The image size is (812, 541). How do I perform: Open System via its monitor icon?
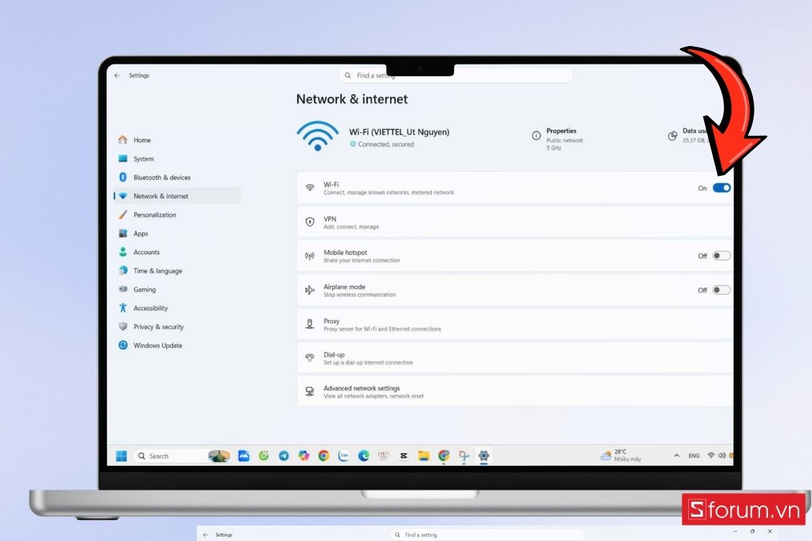(122, 159)
